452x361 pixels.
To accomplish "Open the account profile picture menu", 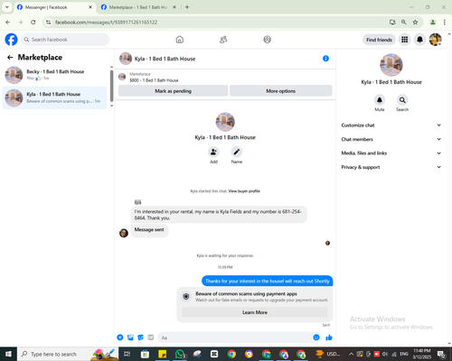I will pos(436,40).
